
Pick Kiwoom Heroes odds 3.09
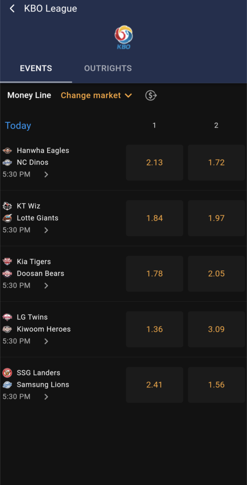pos(216,329)
